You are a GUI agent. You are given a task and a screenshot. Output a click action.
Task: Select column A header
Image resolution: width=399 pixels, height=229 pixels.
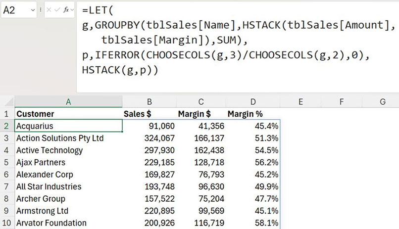[68, 101]
